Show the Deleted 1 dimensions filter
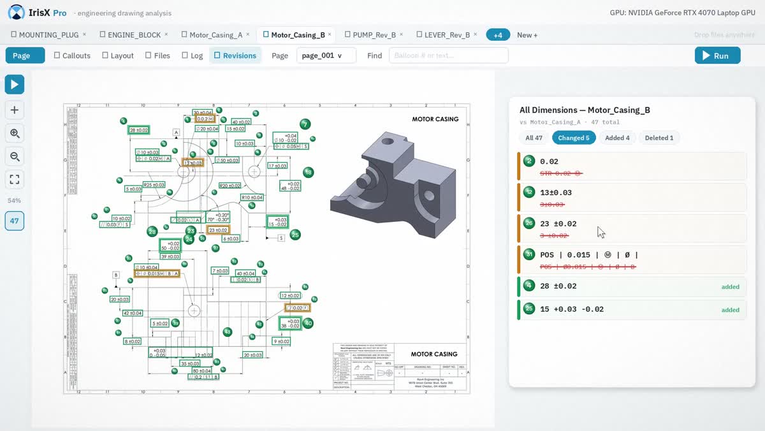Viewport: 765px width, 431px height. click(659, 138)
